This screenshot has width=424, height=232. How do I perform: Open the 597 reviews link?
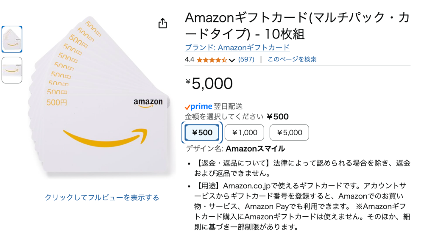(246, 60)
